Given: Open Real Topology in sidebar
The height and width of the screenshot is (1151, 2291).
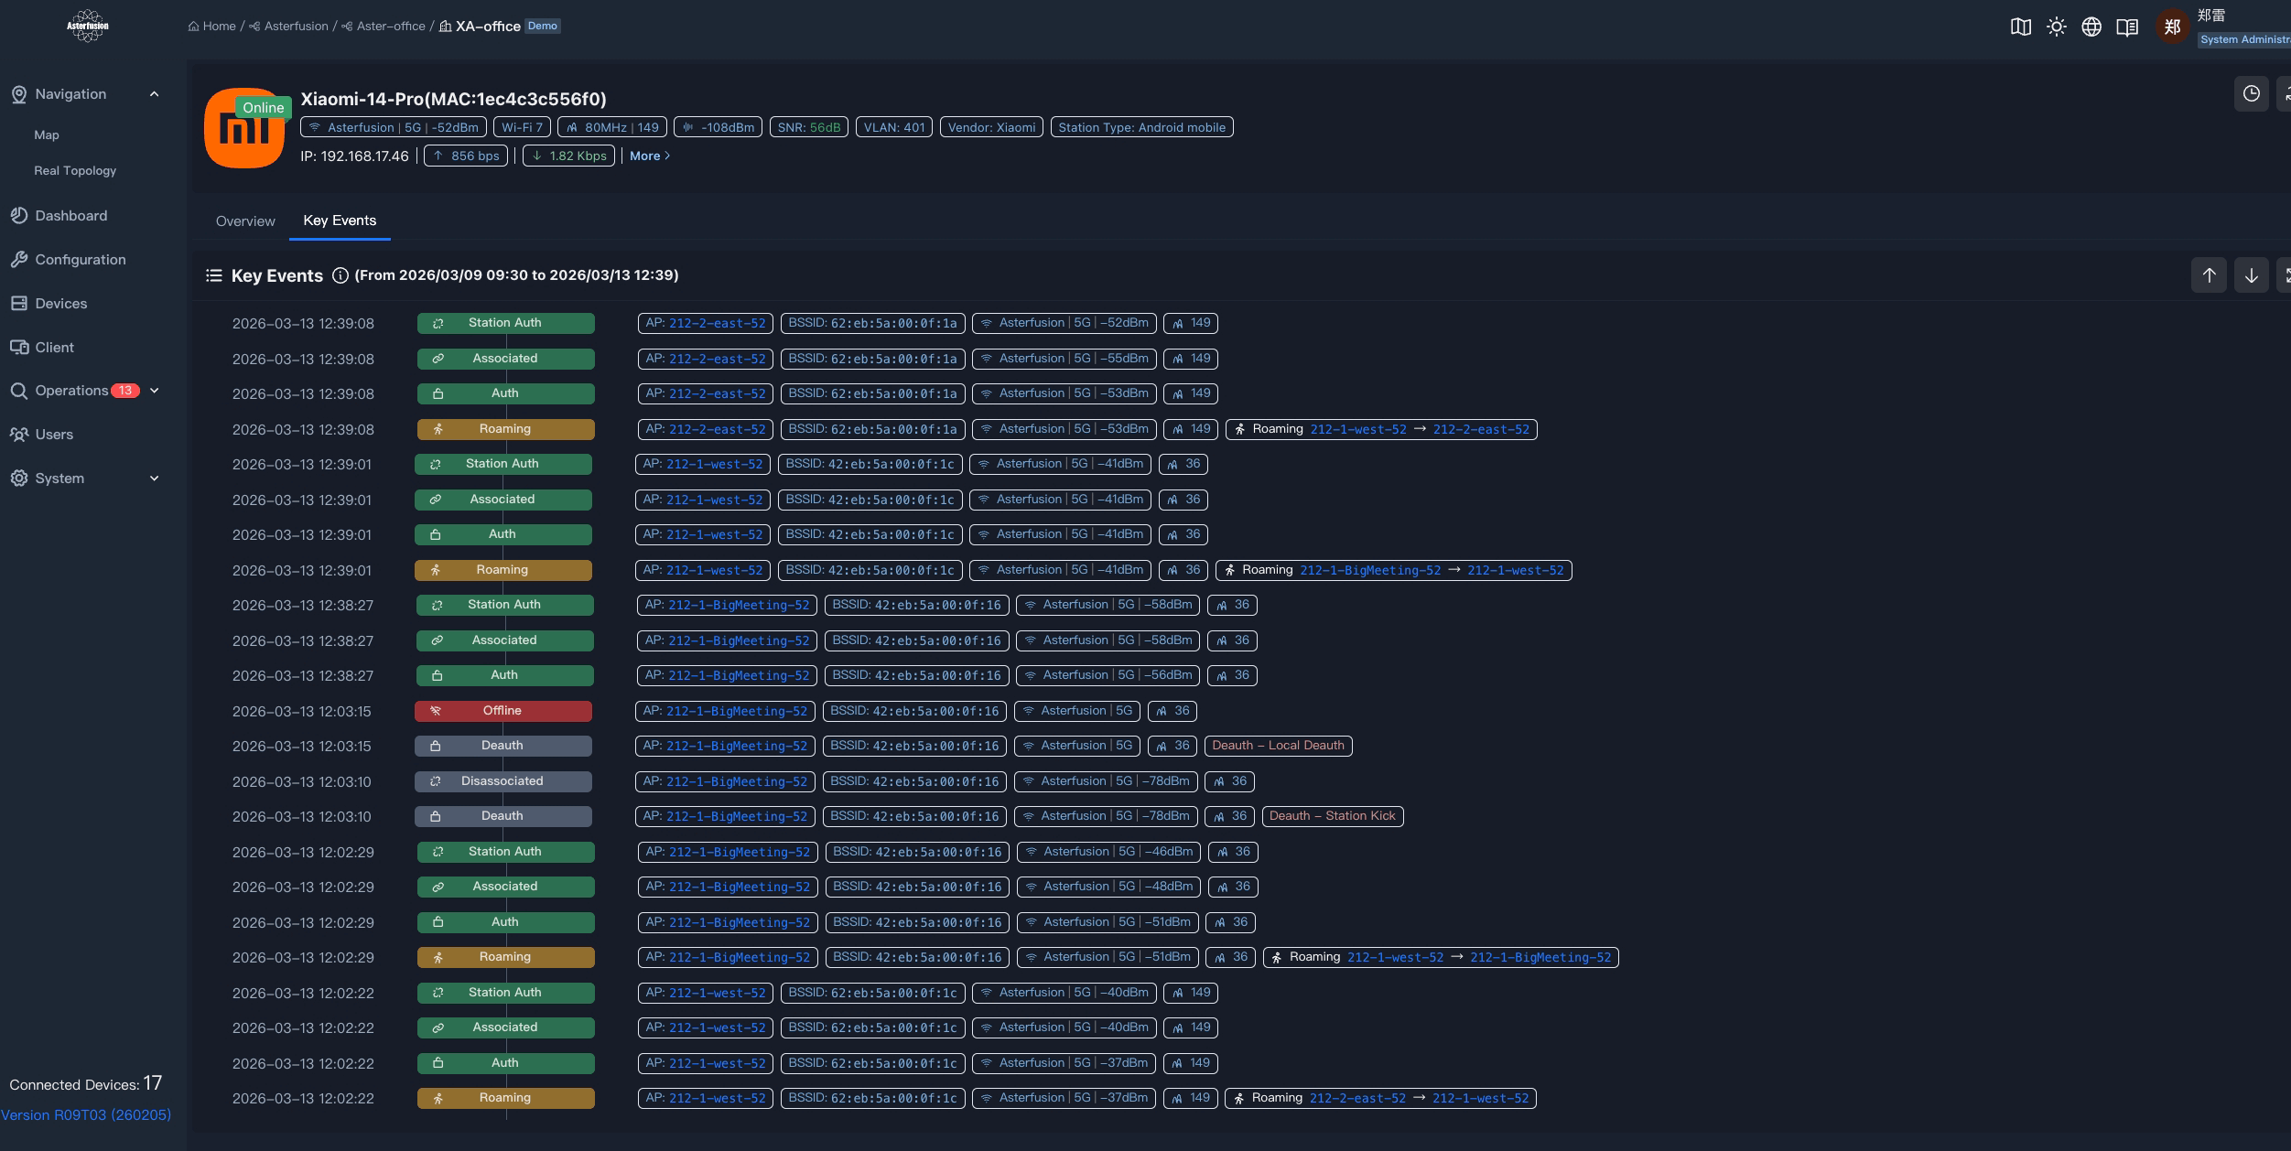Looking at the screenshot, I should [x=75, y=171].
